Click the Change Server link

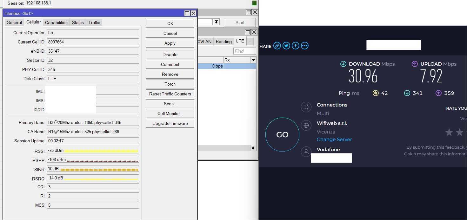(x=334, y=139)
